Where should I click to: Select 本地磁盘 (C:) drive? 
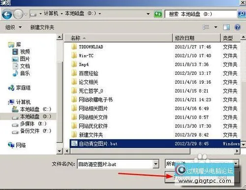pyautogui.click(x=31, y=109)
